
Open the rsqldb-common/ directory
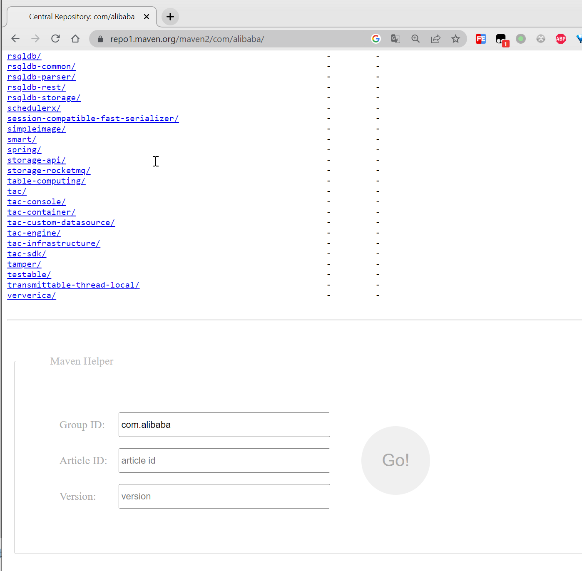(41, 67)
